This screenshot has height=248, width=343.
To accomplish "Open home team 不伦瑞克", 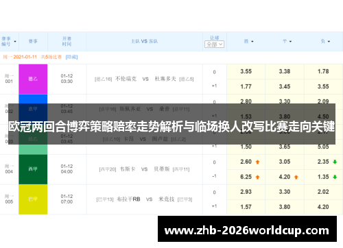I will (126, 79).
